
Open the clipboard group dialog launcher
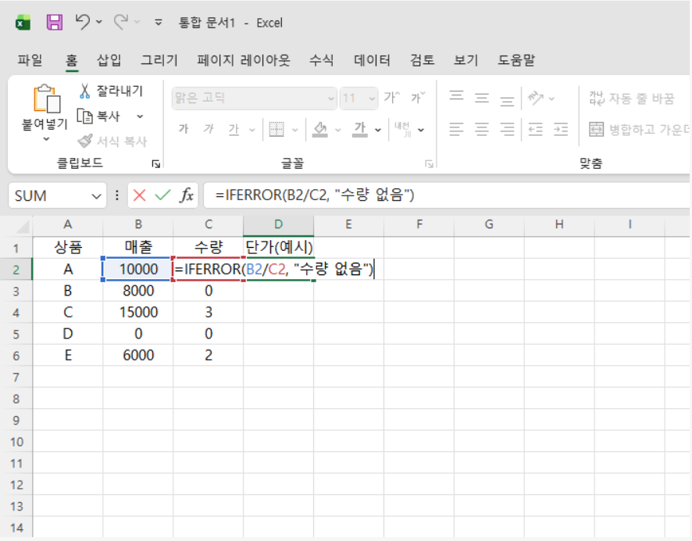tap(156, 164)
